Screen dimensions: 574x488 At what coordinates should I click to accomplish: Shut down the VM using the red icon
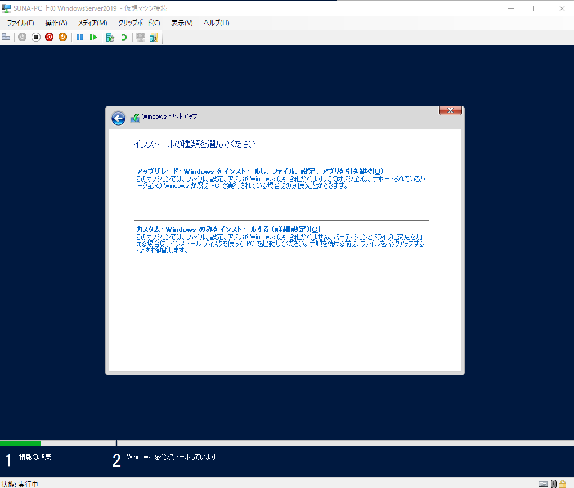coord(49,37)
